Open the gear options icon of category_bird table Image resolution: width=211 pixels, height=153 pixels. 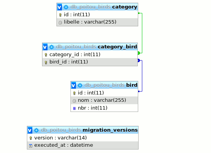[x=51, y=47]
